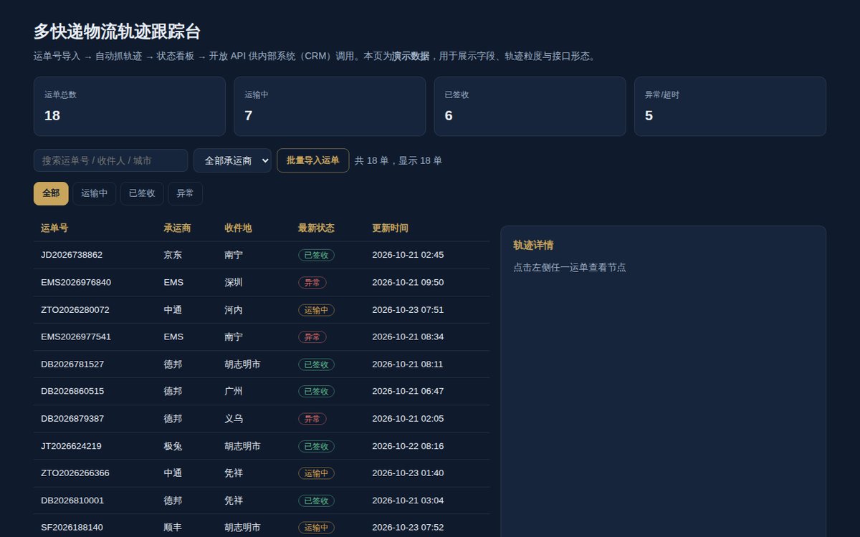Select waybill EMS2026976840
This screenshot has width=860, height=537.
[x=262, y=282]
